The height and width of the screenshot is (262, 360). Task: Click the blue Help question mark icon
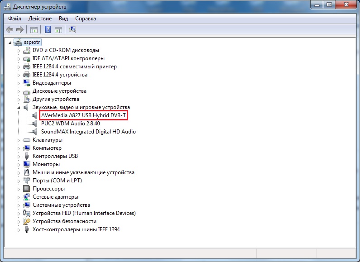48,30
